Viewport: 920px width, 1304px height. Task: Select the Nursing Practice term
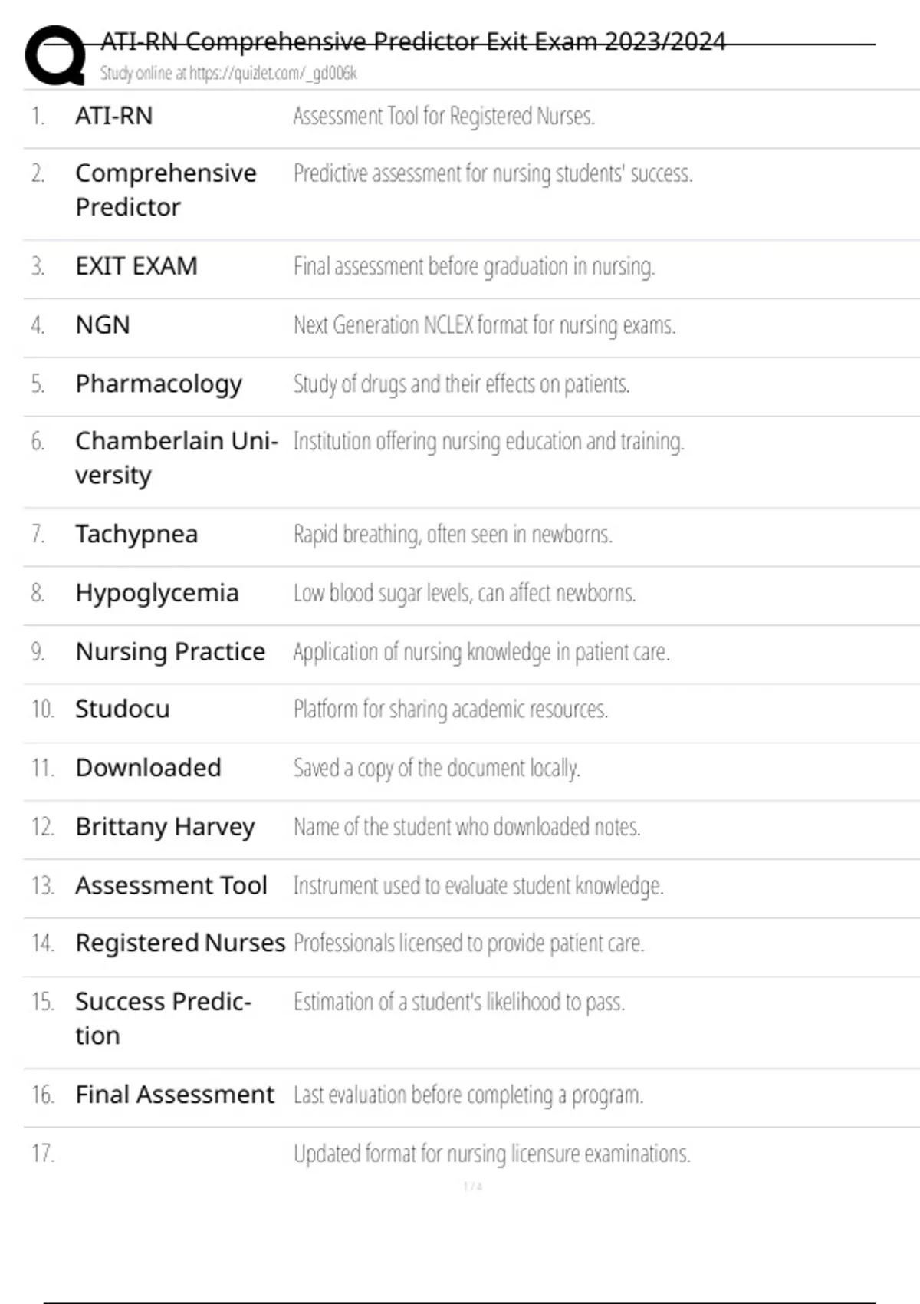pyautogui.click(x=170, y=651)
